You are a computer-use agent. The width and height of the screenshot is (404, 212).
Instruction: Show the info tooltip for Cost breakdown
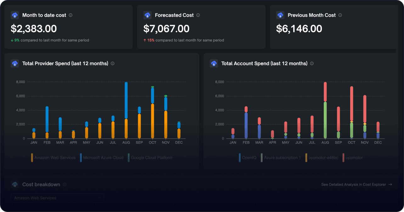65,184
